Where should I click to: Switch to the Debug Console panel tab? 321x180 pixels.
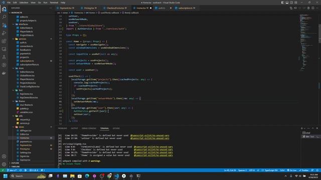[89, 128]
